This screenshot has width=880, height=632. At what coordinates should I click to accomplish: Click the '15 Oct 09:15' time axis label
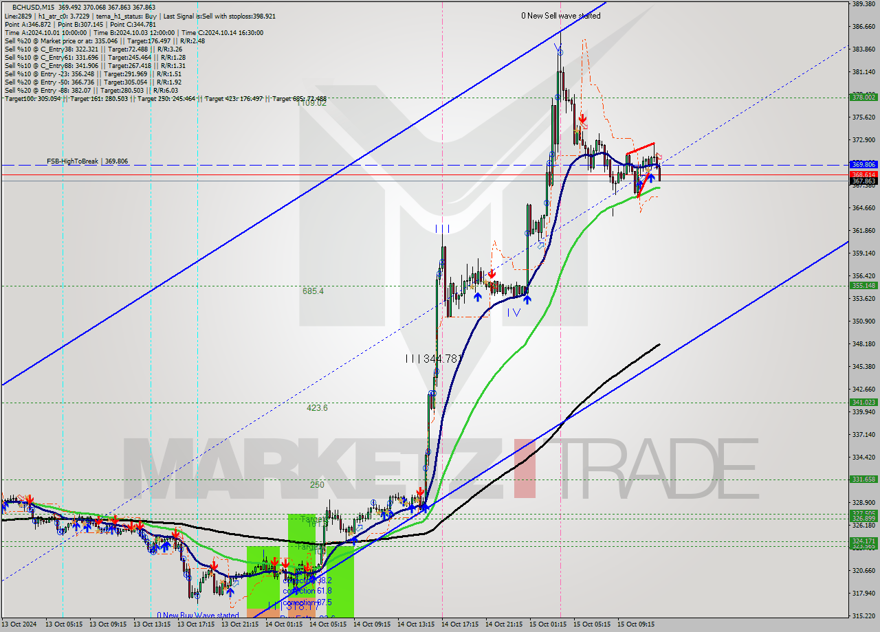pyautogui.click(x=637, y=625)
